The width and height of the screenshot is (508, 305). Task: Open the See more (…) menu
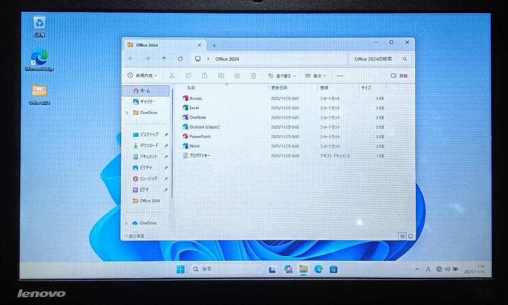(340, 75)
